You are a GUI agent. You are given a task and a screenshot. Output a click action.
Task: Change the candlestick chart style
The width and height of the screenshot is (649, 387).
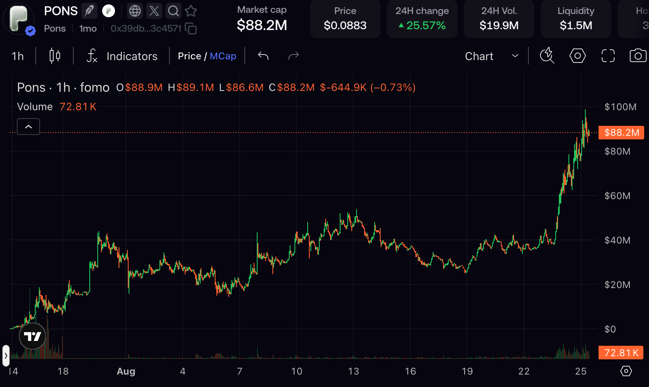click(55, 56)
